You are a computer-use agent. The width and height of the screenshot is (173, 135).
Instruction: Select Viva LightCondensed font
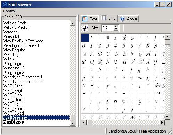tap(21, 45)
